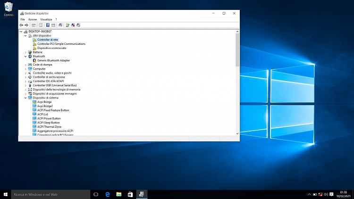Viewport: 354px width, 199px height.
Task: Select Controller PCI Simple Communications device
Action: (x=61, y=44)
